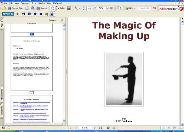The height and width of the screenshot is (132, 184).
Task: Click the Next Page arrow
Action: coord(94,128)
